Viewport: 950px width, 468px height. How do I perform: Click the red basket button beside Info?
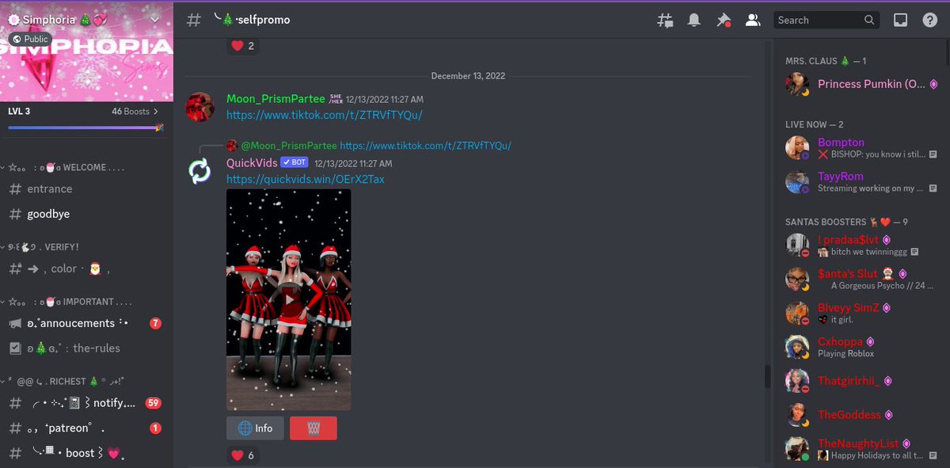pyautogui.click(x=313, y=428)
